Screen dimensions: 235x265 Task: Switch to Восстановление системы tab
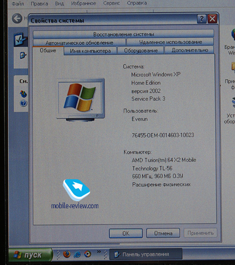(124, 34)
